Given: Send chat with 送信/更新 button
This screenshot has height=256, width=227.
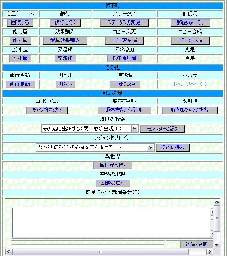Looking at the screenshot, I should pyautogui.click(x=197, y=244).
